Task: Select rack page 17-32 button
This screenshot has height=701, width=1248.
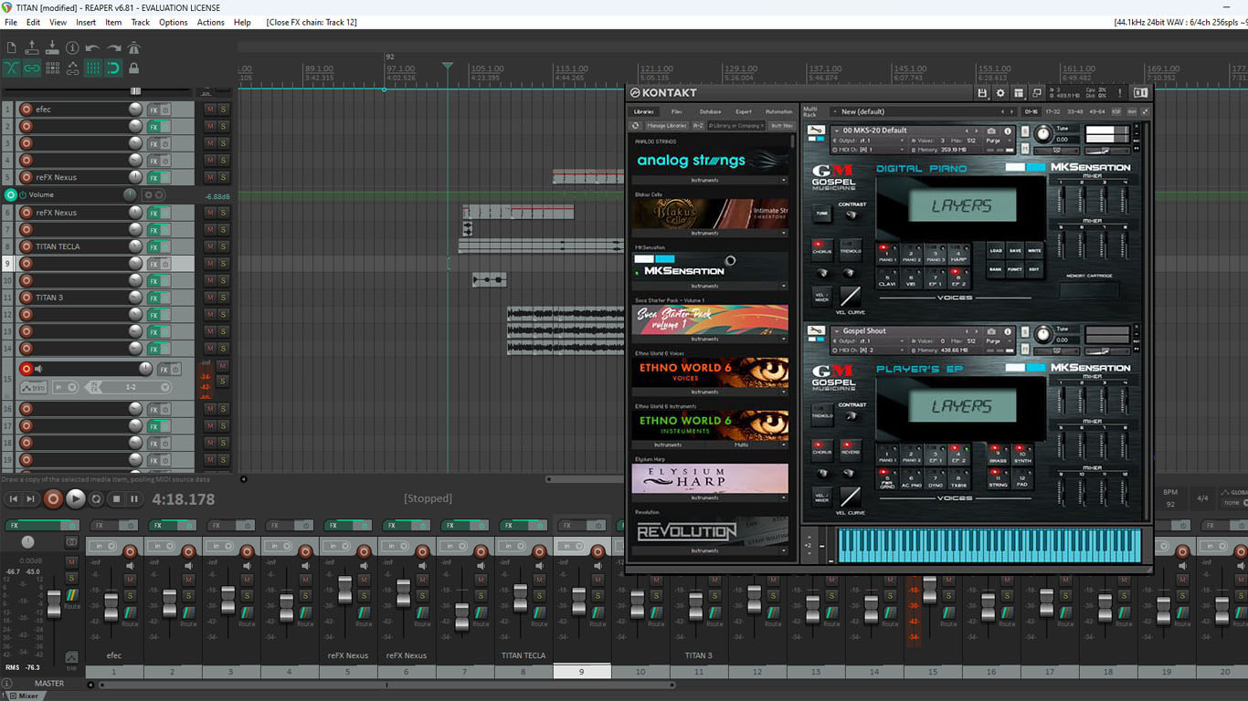Action: point(1052,111)
